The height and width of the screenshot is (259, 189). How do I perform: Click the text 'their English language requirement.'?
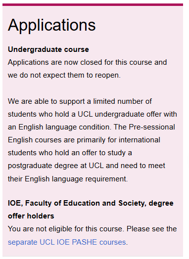point(68,179)
